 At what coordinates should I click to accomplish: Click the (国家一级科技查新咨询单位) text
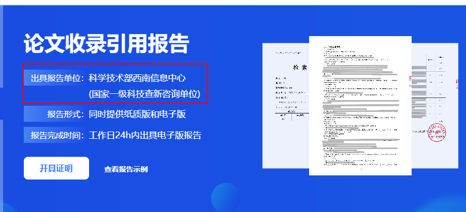coord(144,94)
